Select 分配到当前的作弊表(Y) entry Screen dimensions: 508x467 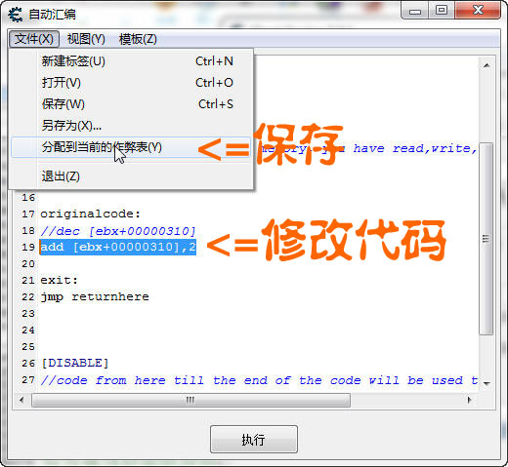pyautogui.click(x=132, y=147)
